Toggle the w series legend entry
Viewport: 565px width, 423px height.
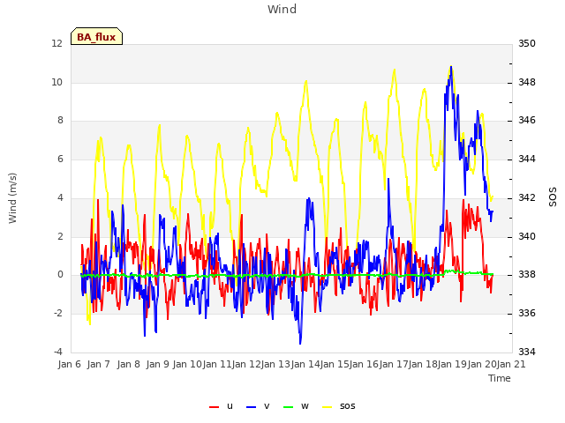[296, 406]
